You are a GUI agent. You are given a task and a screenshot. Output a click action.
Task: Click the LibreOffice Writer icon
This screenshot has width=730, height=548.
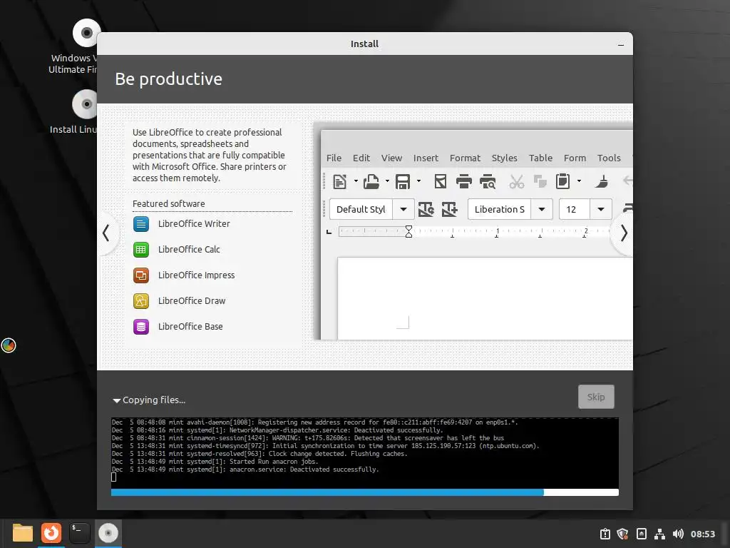coord(141,224)
